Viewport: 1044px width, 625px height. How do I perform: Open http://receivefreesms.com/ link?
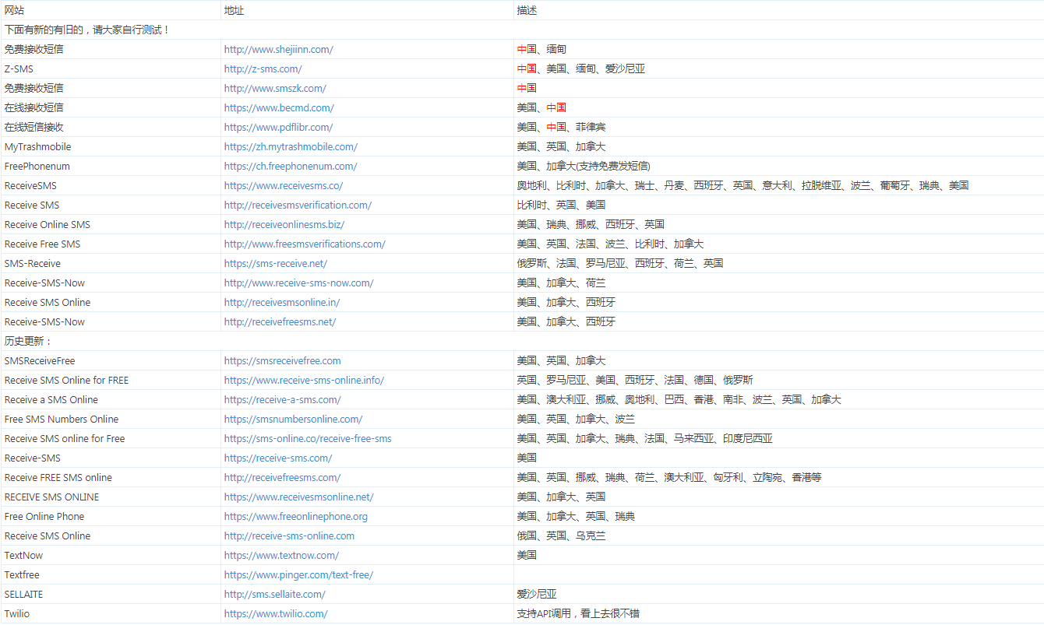pyautogui.click(x=282, y=477)
